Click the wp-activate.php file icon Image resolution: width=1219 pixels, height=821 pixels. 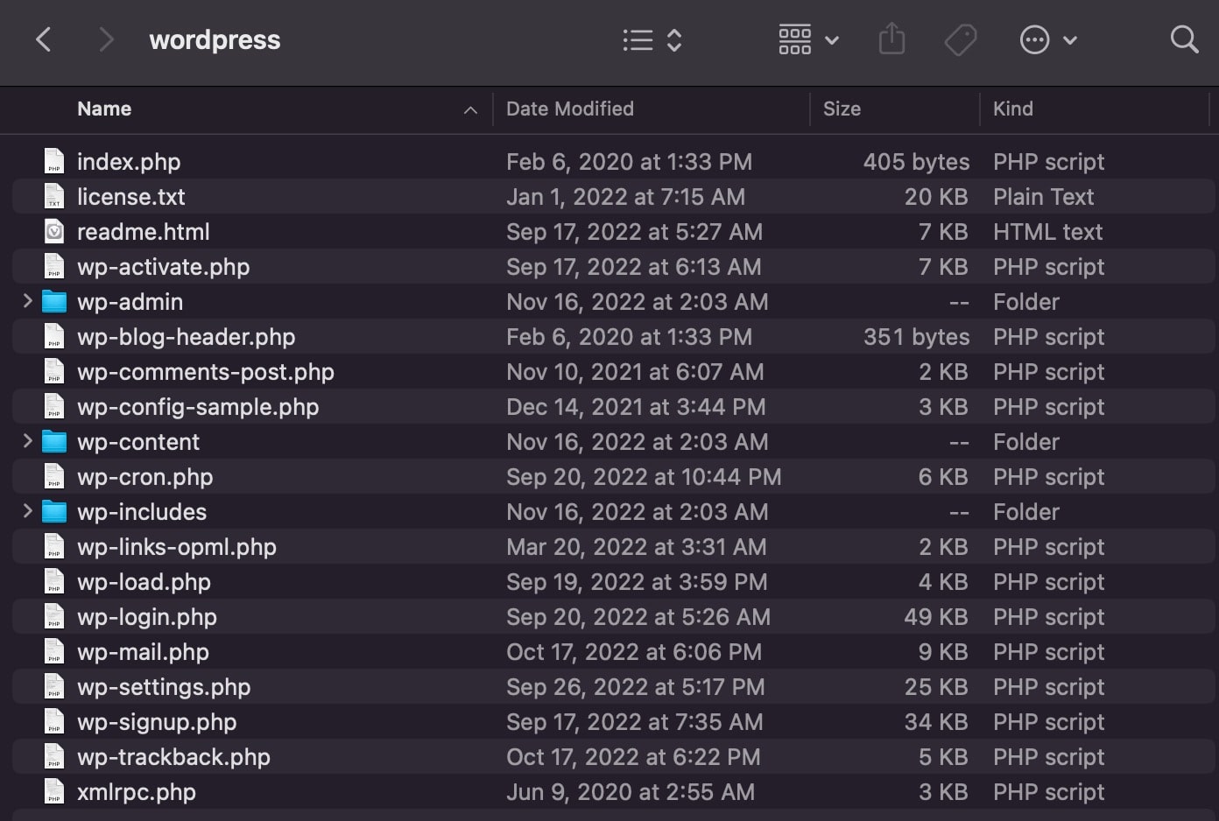click(x=54, y=266)
